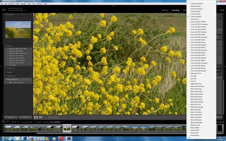Toggle before/after view icon in toolbar

(x=40, y=117)
